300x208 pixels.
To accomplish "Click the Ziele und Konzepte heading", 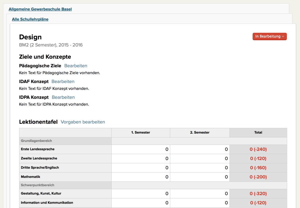I will point(45,57).
